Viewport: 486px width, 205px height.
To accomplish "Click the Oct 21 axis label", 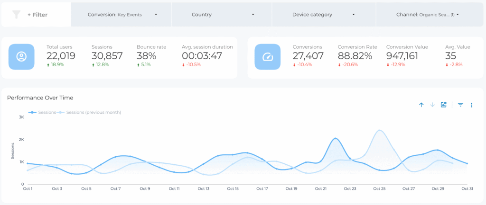I will click(x=320, y=188).
